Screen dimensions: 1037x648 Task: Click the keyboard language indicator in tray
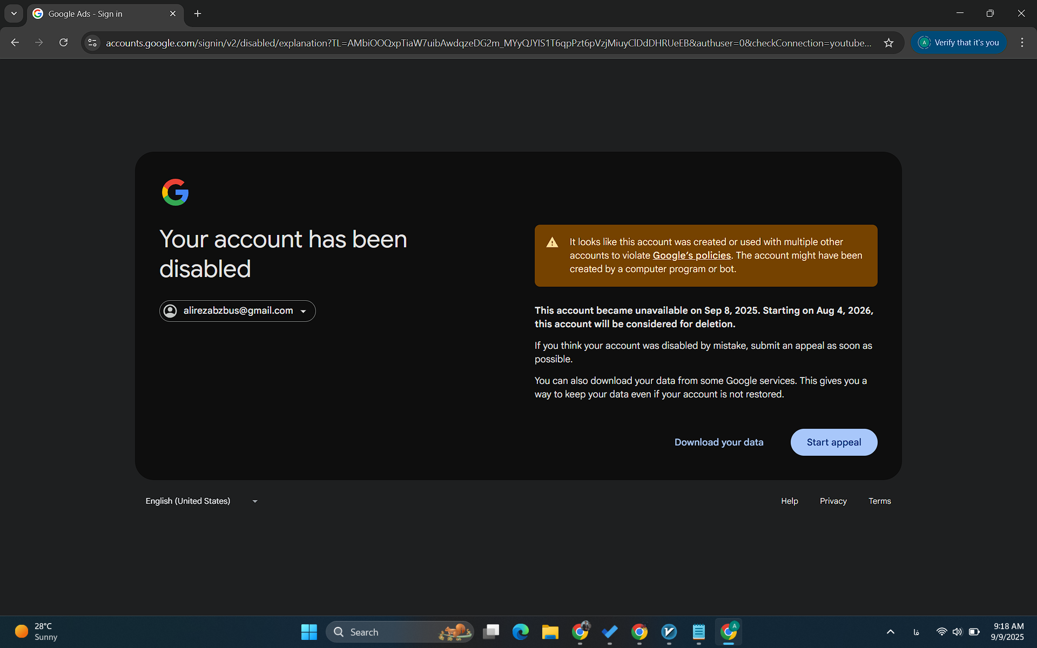[x=917, y=632]
